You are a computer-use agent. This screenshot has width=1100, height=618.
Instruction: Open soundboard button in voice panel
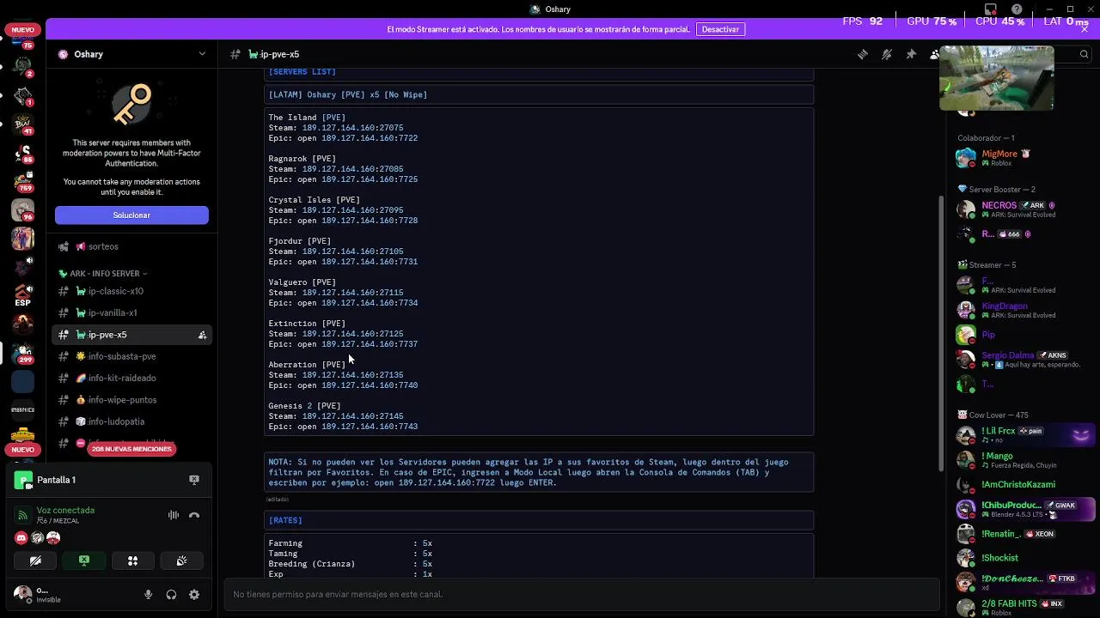[x=181, y=560]
